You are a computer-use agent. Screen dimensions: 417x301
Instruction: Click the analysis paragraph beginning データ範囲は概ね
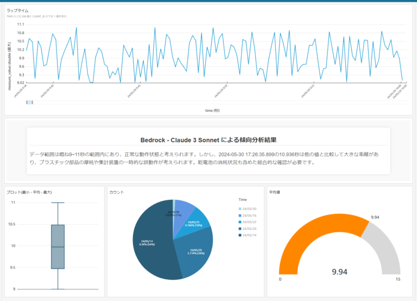(x=204, y=158)
